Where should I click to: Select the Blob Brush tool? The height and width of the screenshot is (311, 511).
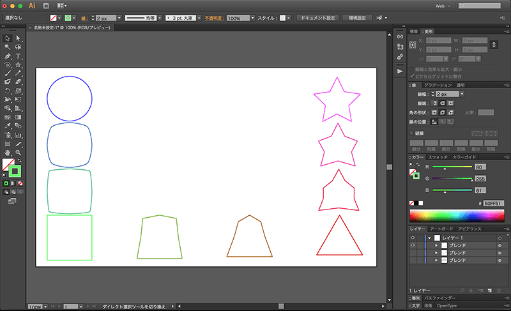7,82
